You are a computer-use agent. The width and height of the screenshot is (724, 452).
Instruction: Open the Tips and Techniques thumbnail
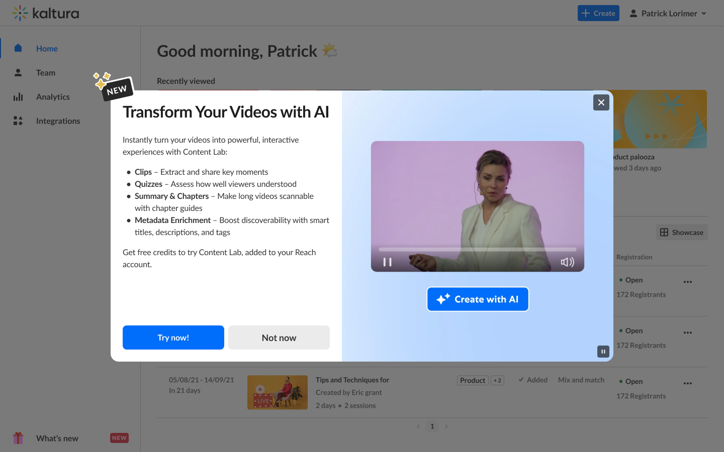coord(278,392)
